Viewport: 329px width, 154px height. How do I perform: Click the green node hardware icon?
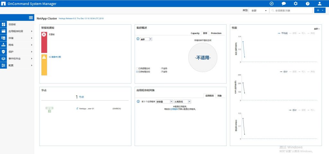pyautogui.click(x=49, y=109)
